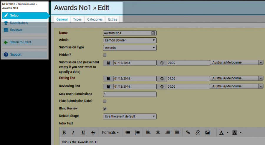Viewport: 265px width, 145px height.
Task: Open the Admin dropdown showing Eamon Bowler
Action: point(130,40)
